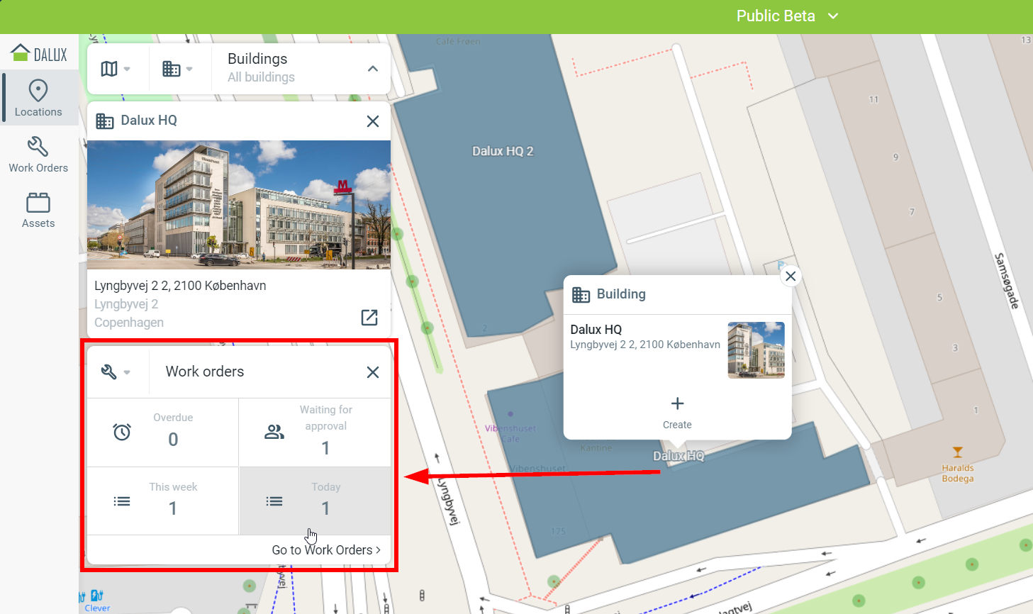The image size is (1033, 614).
Task: Click the Copenhagen text in building card
Action: click(129, 323)
